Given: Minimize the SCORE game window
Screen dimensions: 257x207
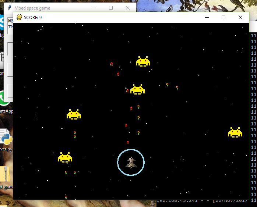Looking at the screenshot, I should (x=207, y=17).
